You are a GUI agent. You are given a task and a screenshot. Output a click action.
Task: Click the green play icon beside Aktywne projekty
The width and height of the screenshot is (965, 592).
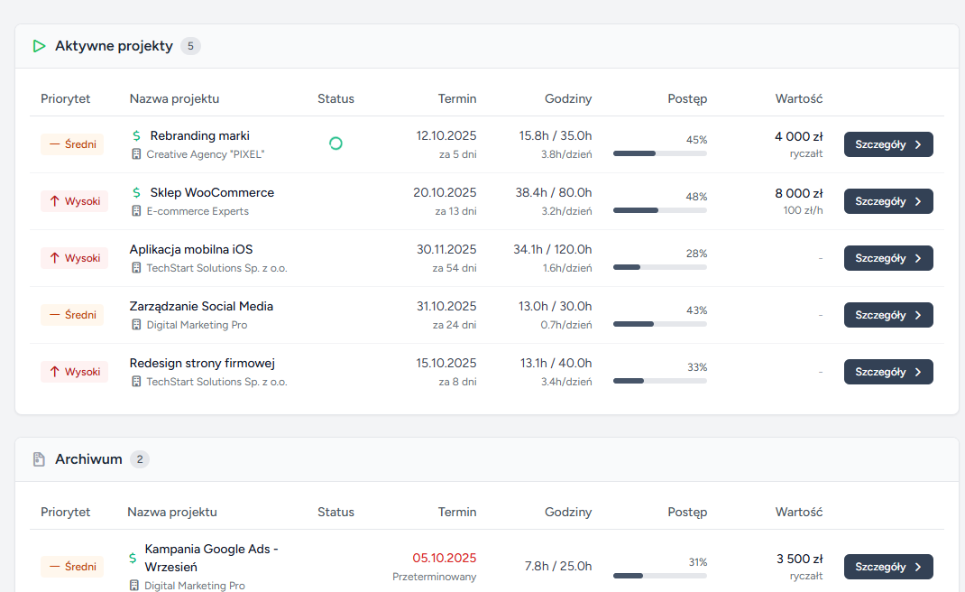[x=39, y=46]
